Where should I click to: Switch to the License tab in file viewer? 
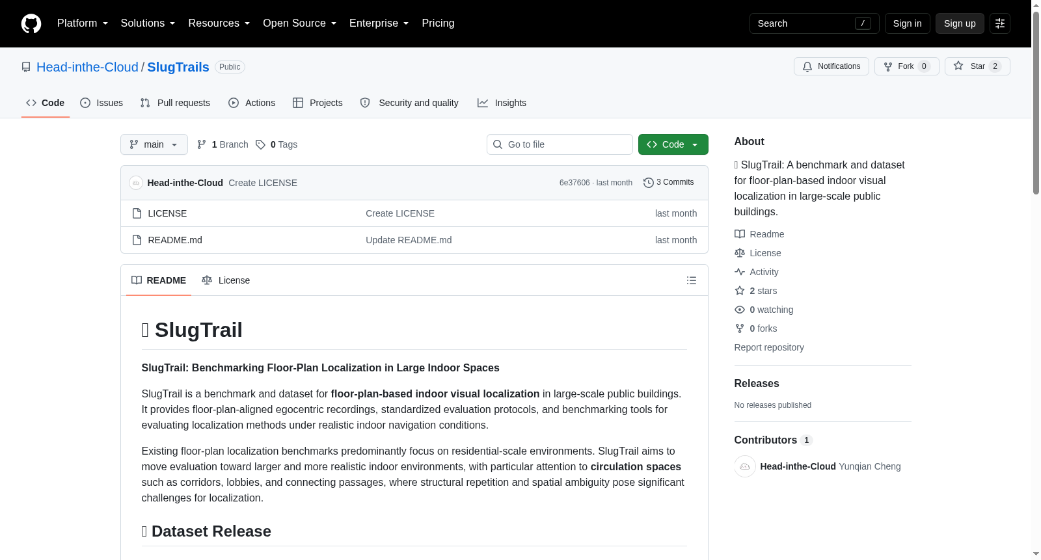tap(226, 280)
